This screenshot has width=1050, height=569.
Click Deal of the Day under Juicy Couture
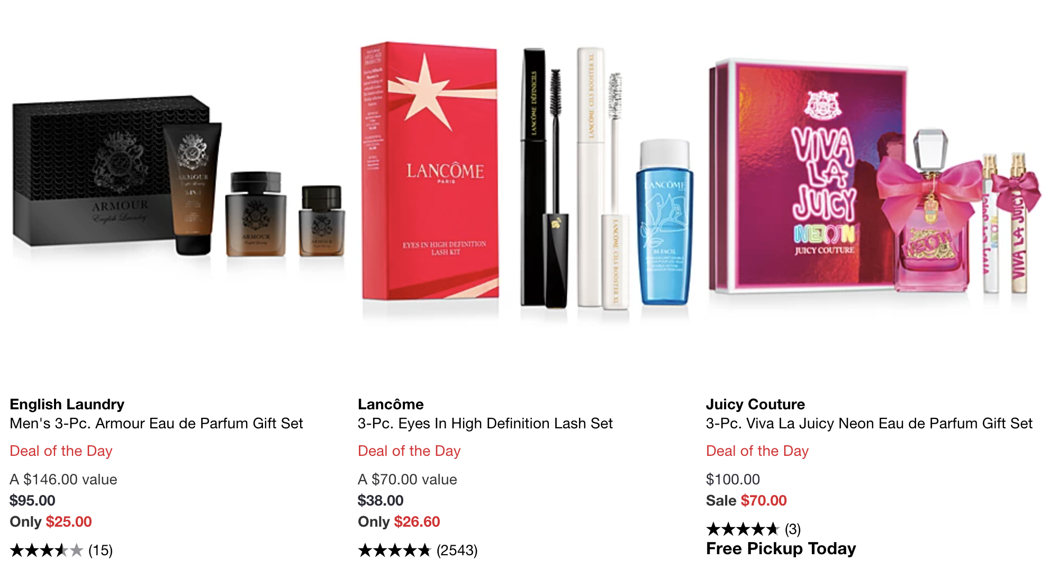tap(757, 451)
